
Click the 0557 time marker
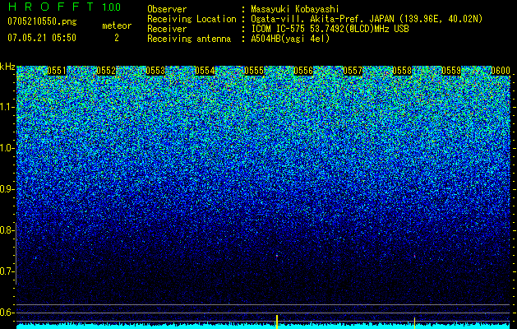point(353,71)
